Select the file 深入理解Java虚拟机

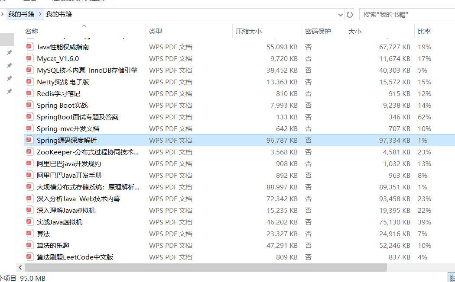pos(66,211)
